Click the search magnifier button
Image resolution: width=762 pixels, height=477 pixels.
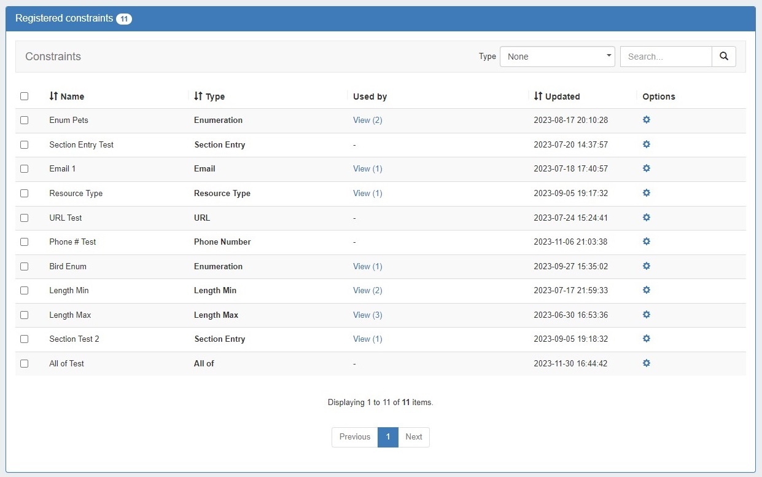coord(723,57)
